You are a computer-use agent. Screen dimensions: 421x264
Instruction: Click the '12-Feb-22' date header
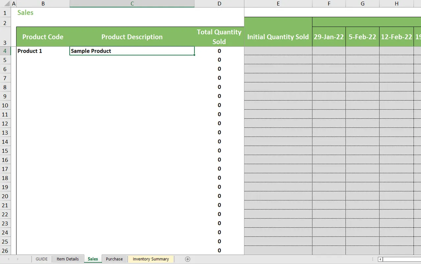(396, 37)
